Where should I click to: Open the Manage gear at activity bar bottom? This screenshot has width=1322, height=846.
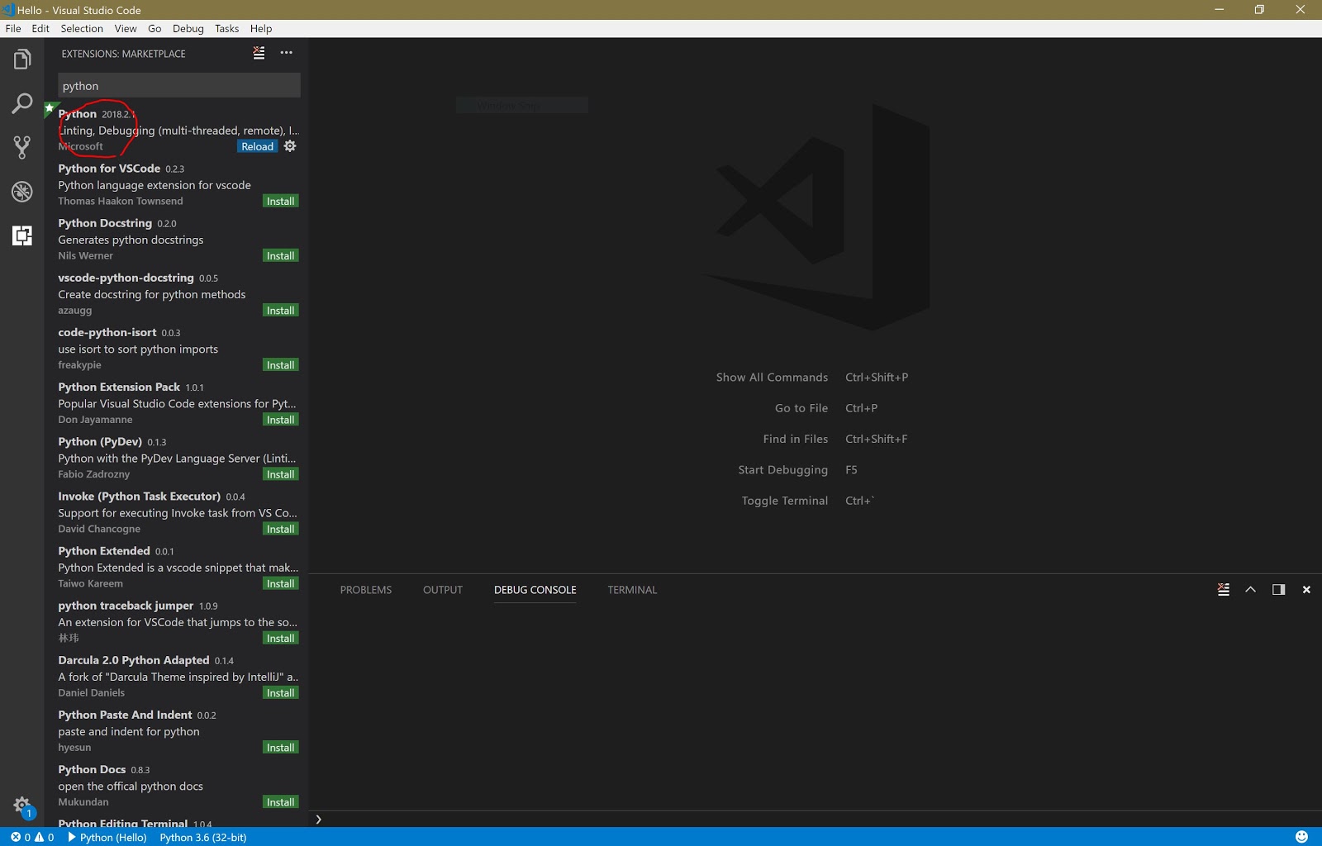click(x=22, y=806)
